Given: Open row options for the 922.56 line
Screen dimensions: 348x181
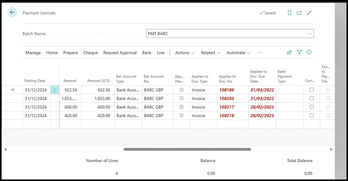Looking at the screenshot, I should click(55, 90).
